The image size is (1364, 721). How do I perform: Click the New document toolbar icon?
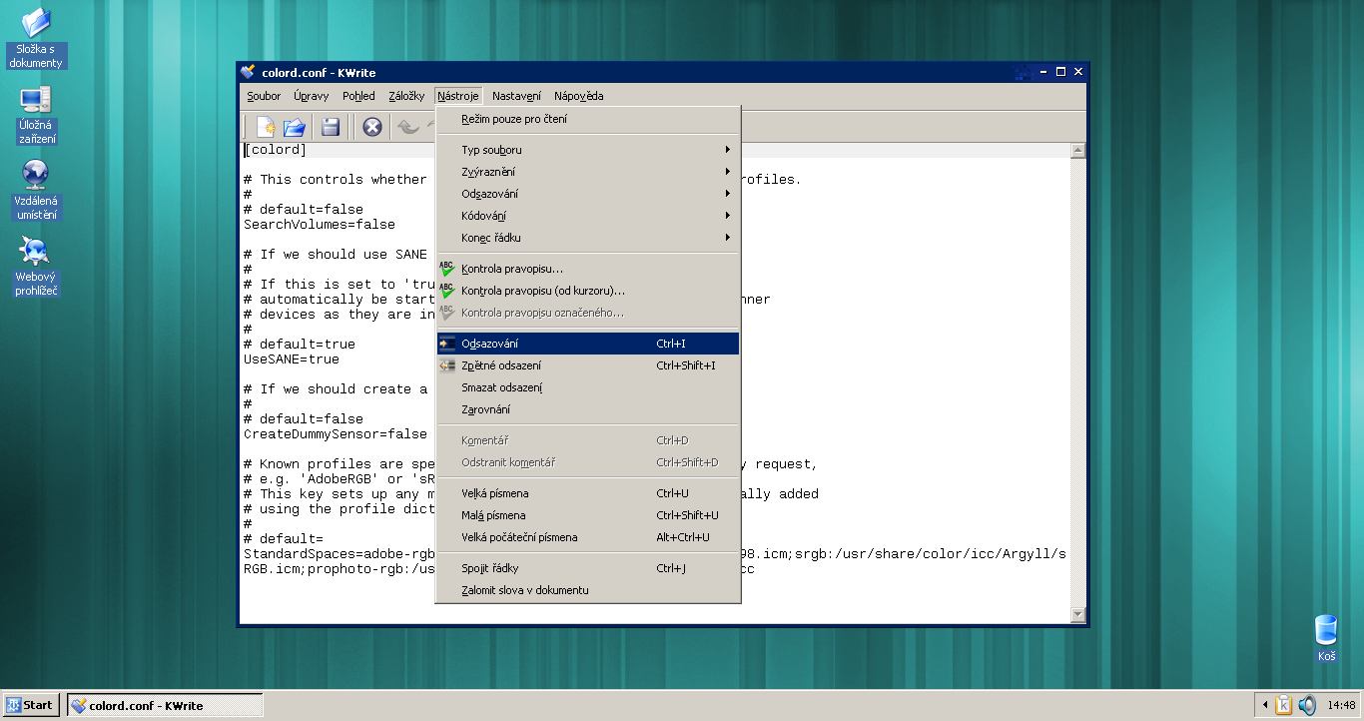265,127
